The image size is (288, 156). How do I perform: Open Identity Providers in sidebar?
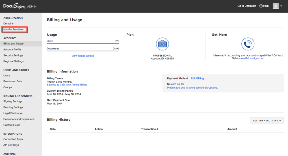(14, 30)
